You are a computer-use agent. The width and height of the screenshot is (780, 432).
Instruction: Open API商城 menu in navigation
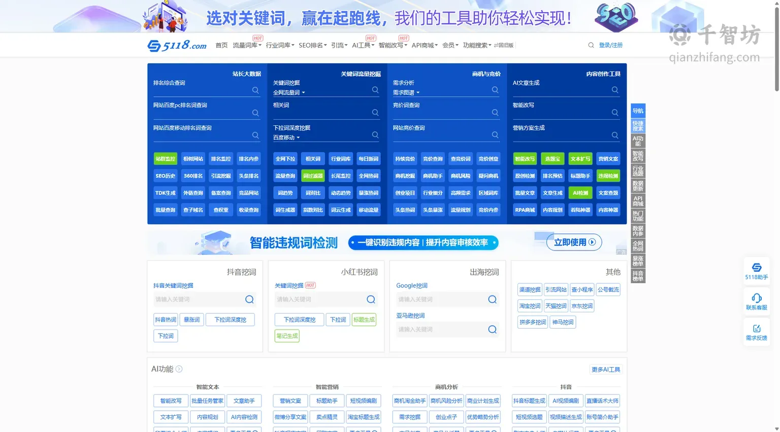click(425, 45)
